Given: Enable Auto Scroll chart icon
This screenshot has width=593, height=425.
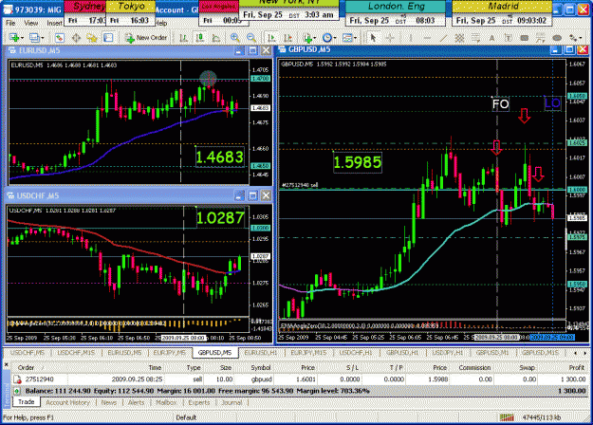Looking at the screenshot, I should (x=271, y=37).
